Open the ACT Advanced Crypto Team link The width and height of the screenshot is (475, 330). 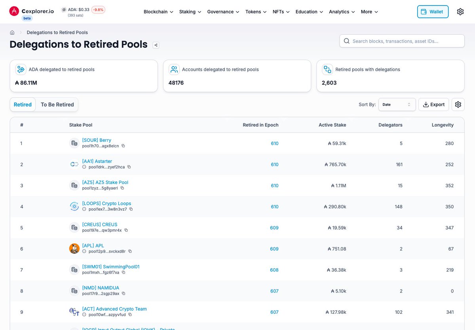coord(114,309)
